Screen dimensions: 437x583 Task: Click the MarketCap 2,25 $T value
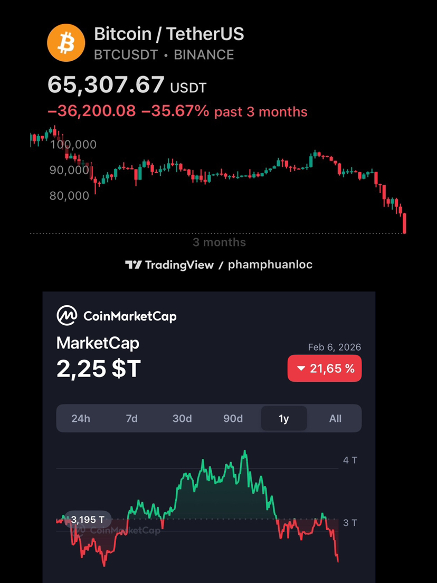99,369
